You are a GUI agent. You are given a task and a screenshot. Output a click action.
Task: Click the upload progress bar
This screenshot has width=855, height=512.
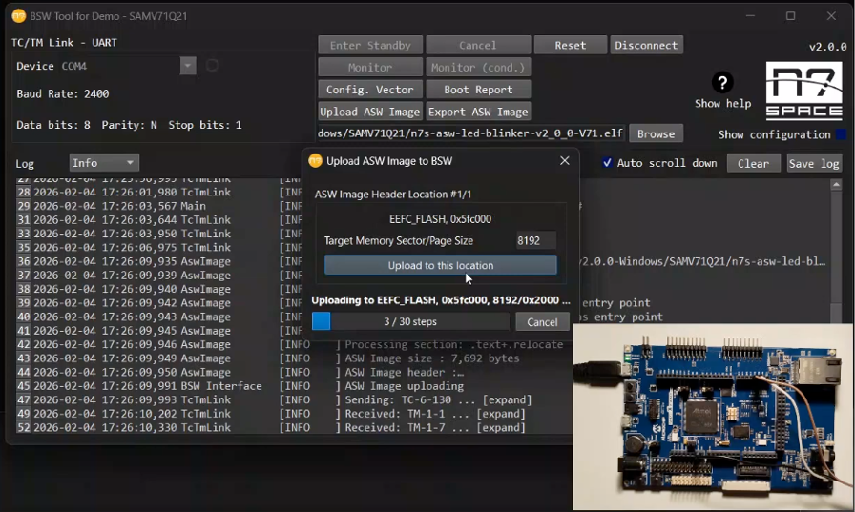tap(410, 322)
